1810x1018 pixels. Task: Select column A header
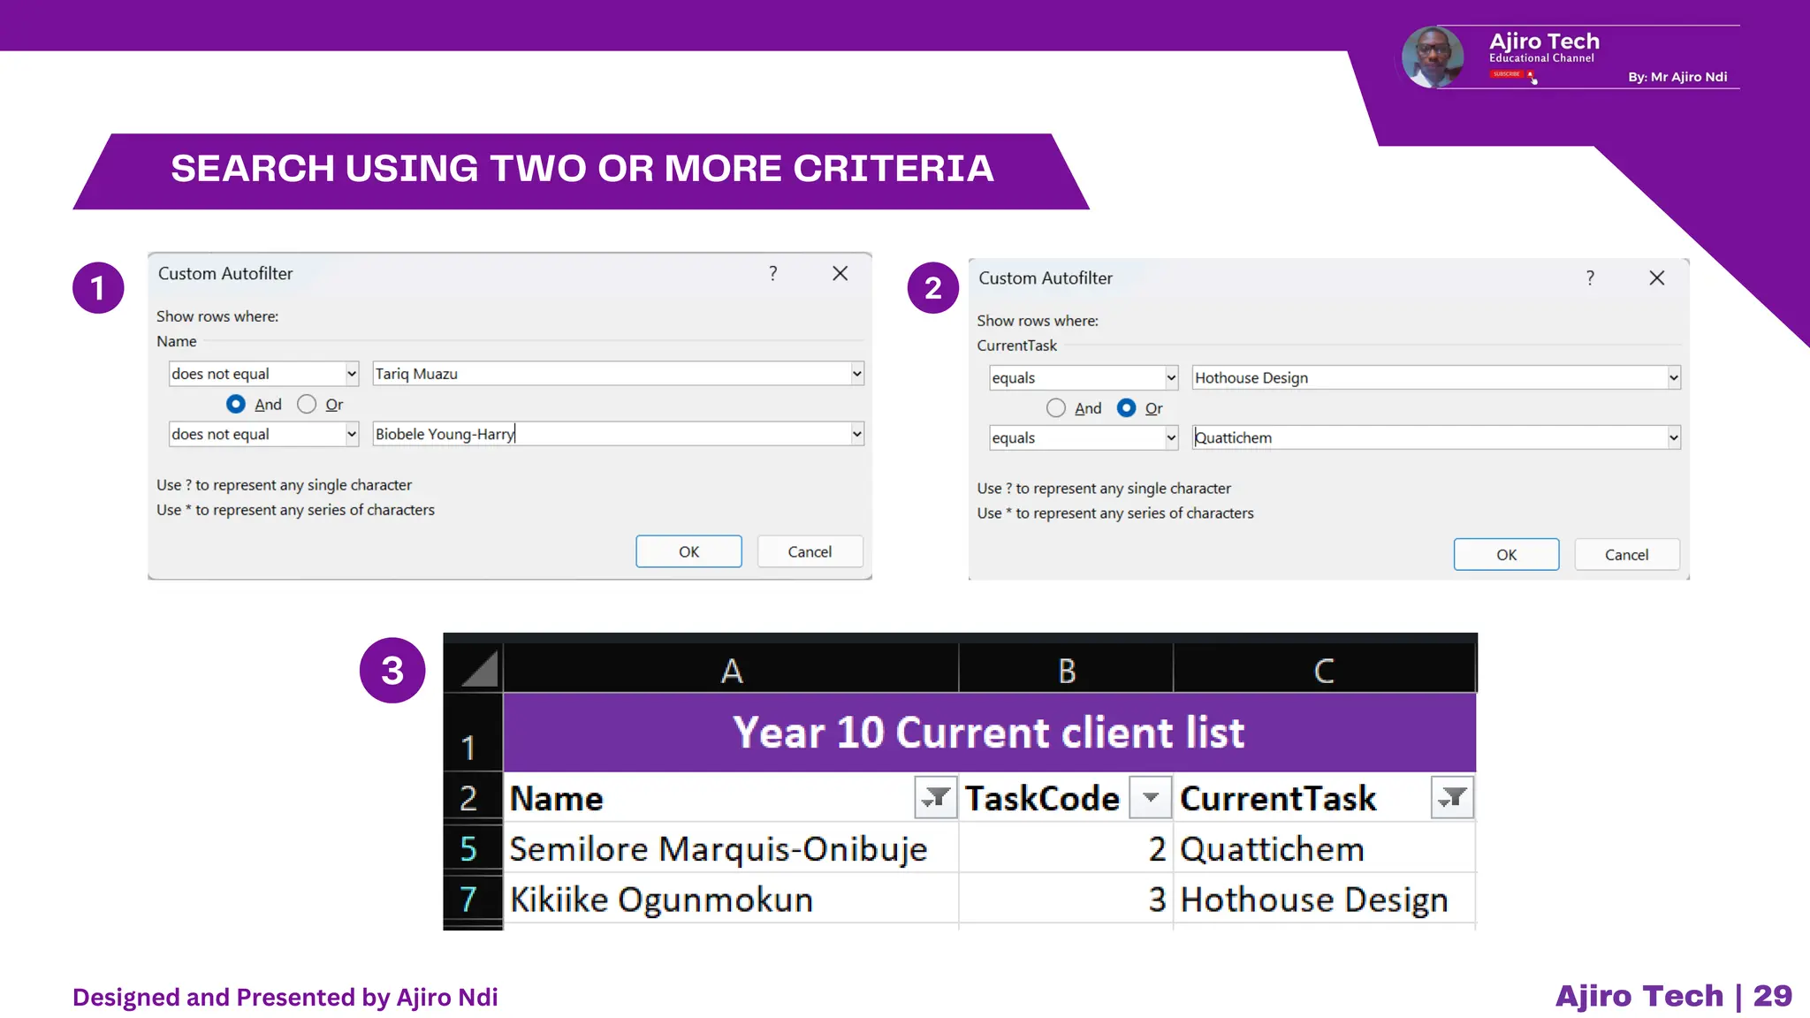click(731, 671)
